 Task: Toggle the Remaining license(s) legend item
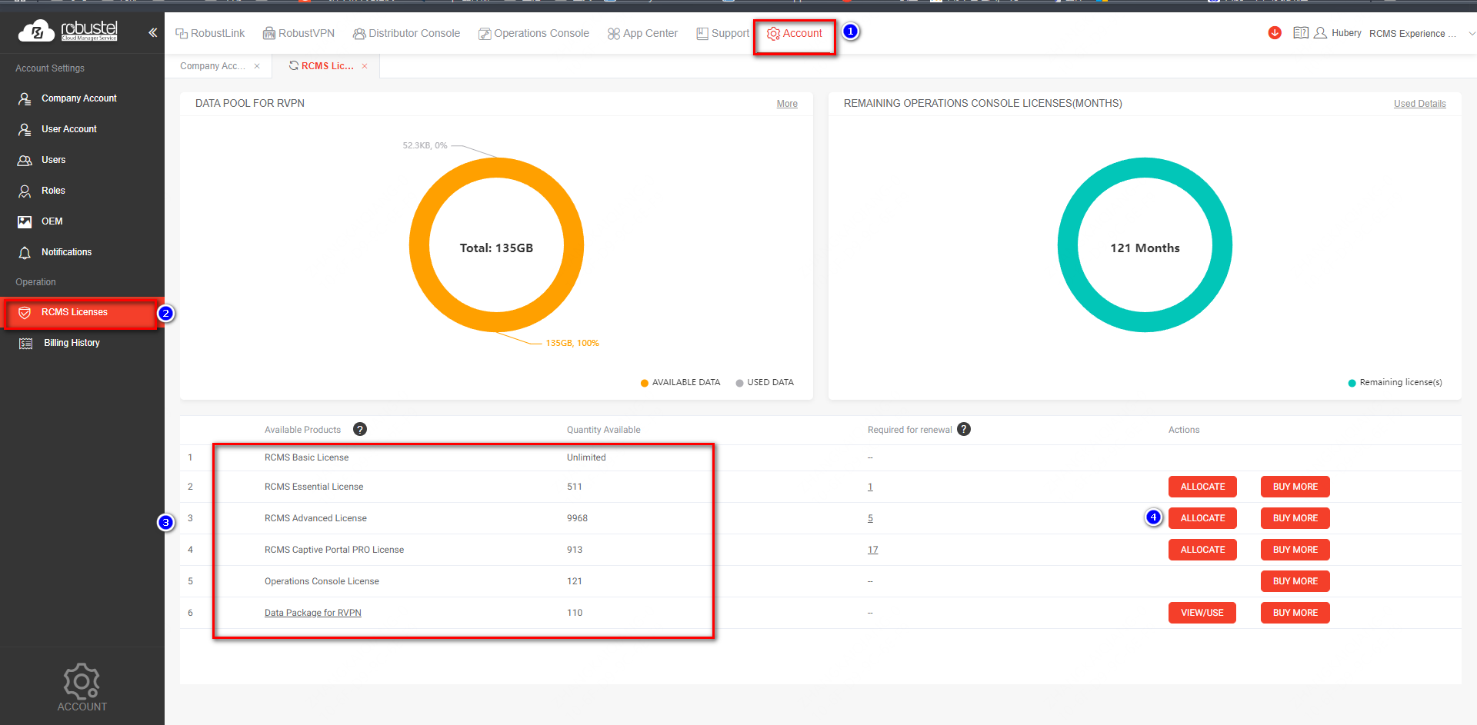(x=1395, y=382)
